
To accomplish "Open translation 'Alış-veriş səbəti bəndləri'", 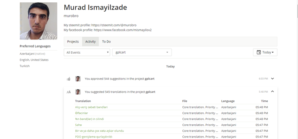I will tap(91, 107).
